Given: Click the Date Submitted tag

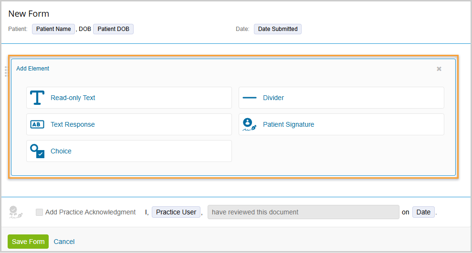Looking at the screenshot, I should click(278, 29).
